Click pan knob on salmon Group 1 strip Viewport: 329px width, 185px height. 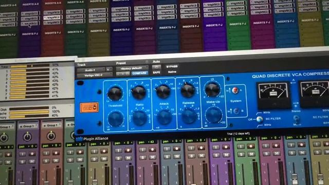pyautogui.click(x=51, y=136)
